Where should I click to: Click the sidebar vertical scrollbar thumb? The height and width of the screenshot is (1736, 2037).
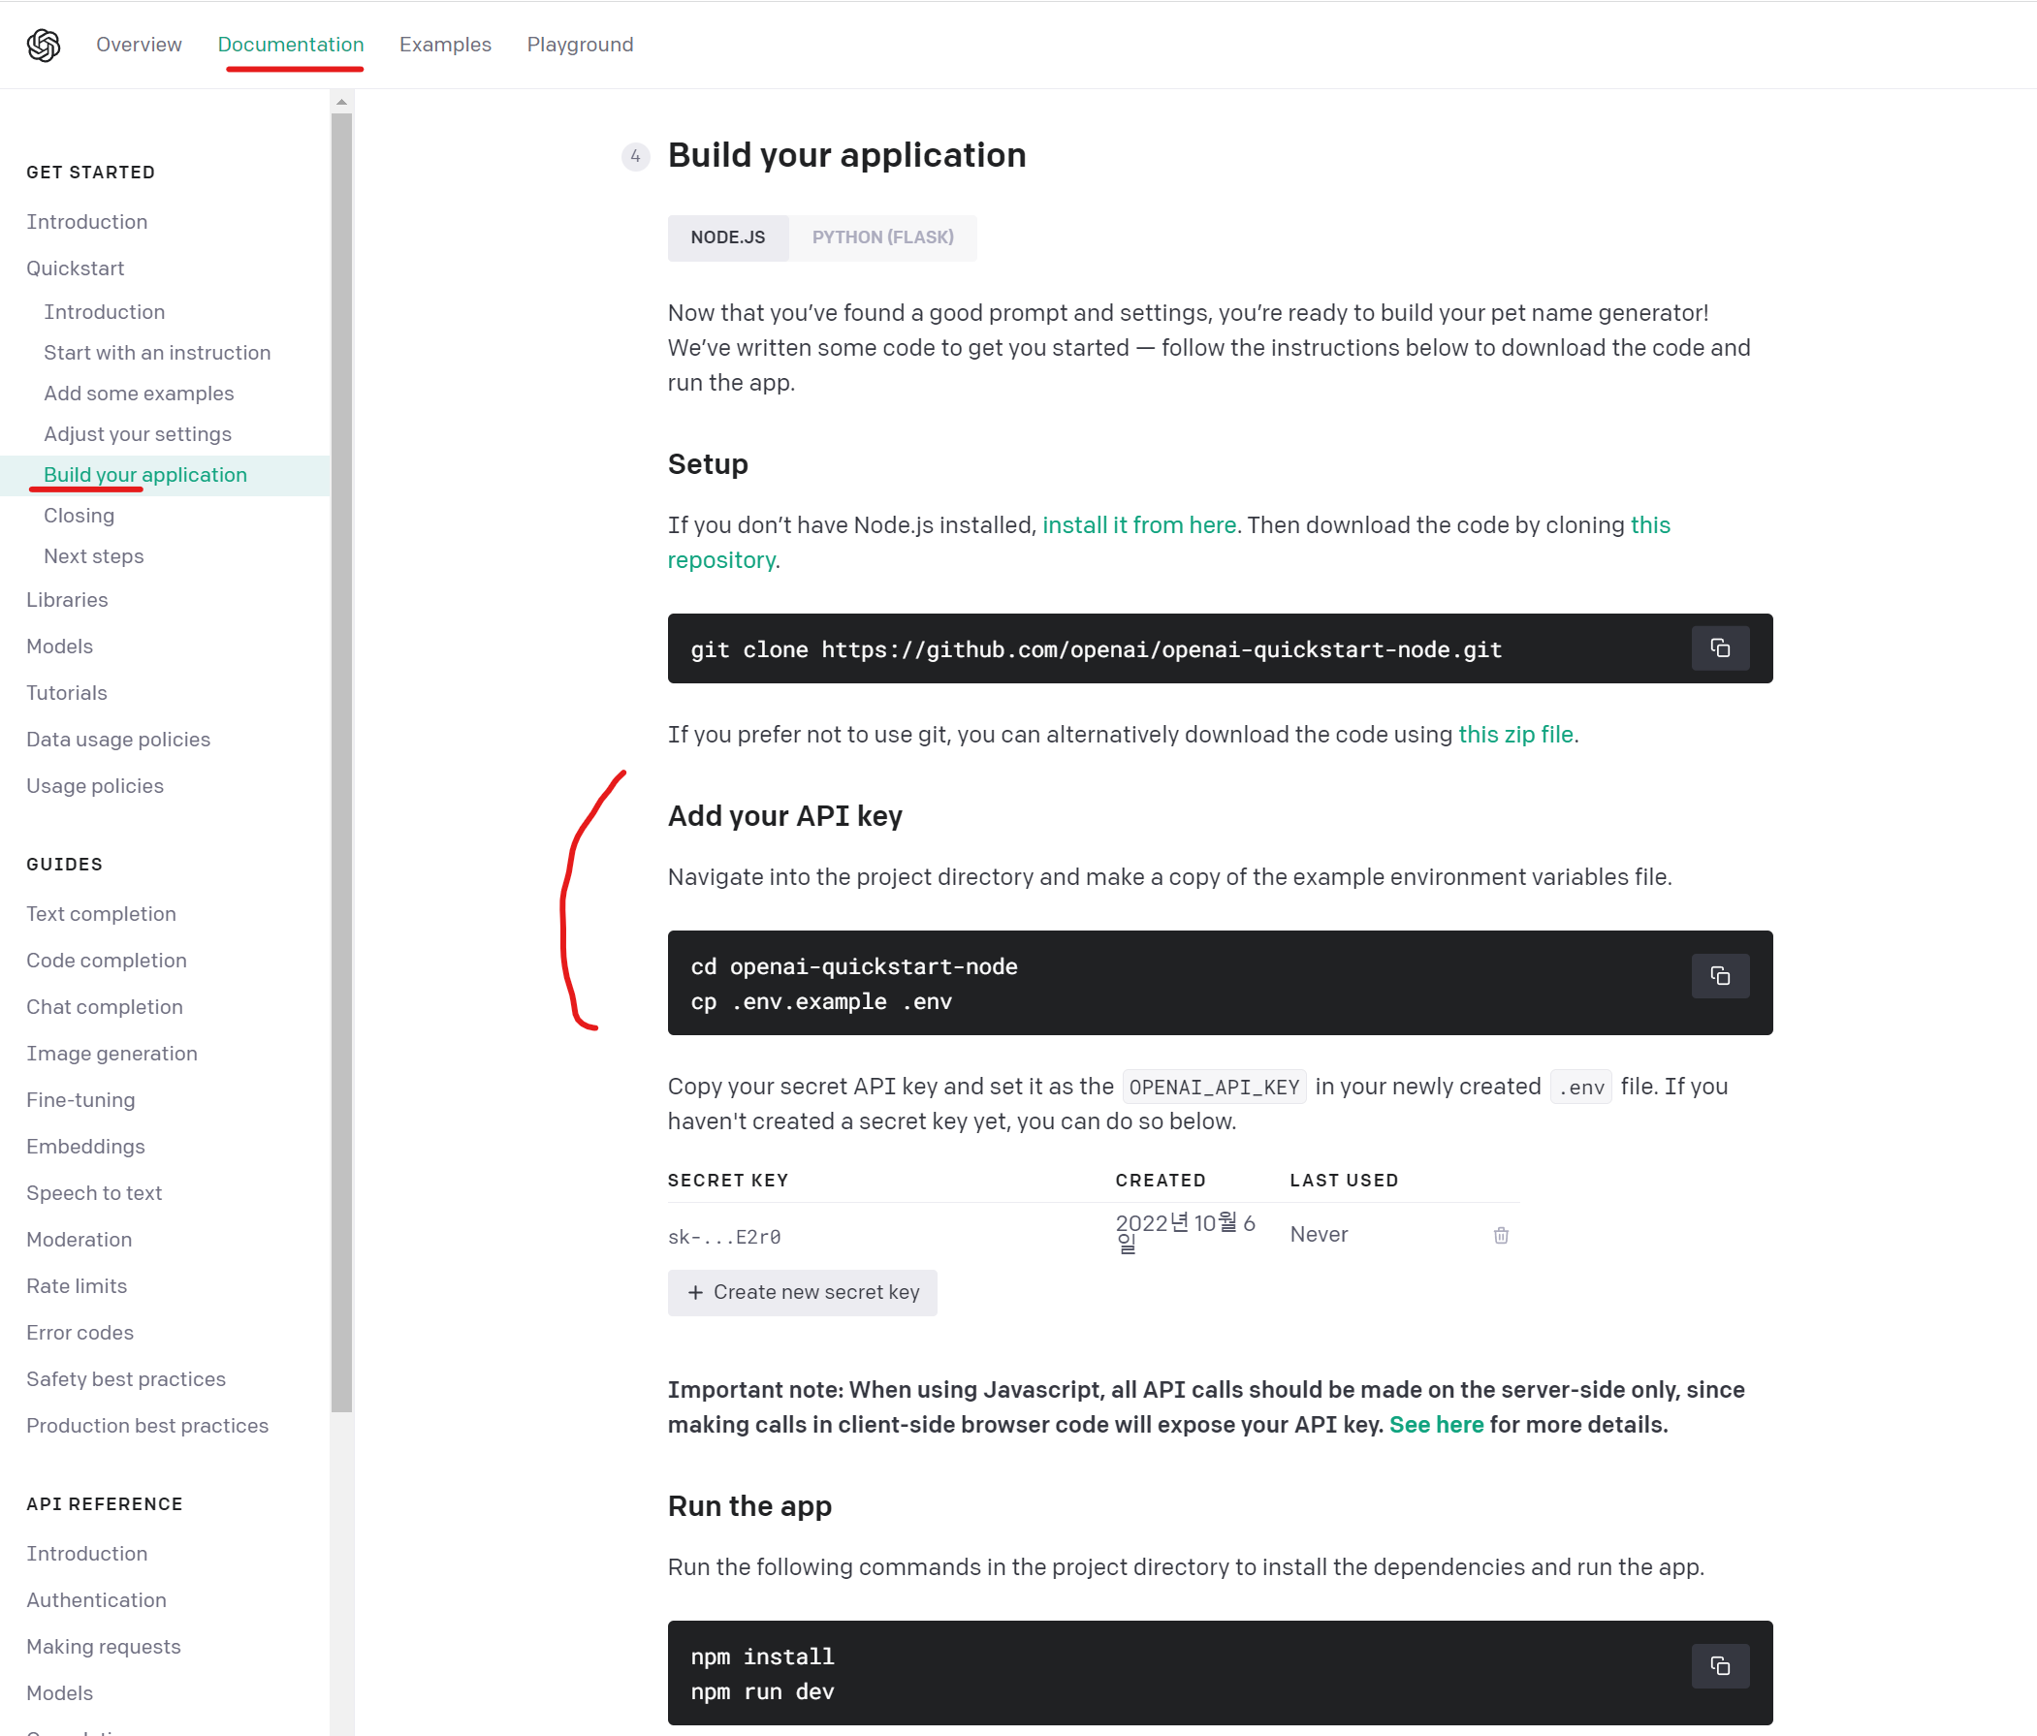point(341,762)
